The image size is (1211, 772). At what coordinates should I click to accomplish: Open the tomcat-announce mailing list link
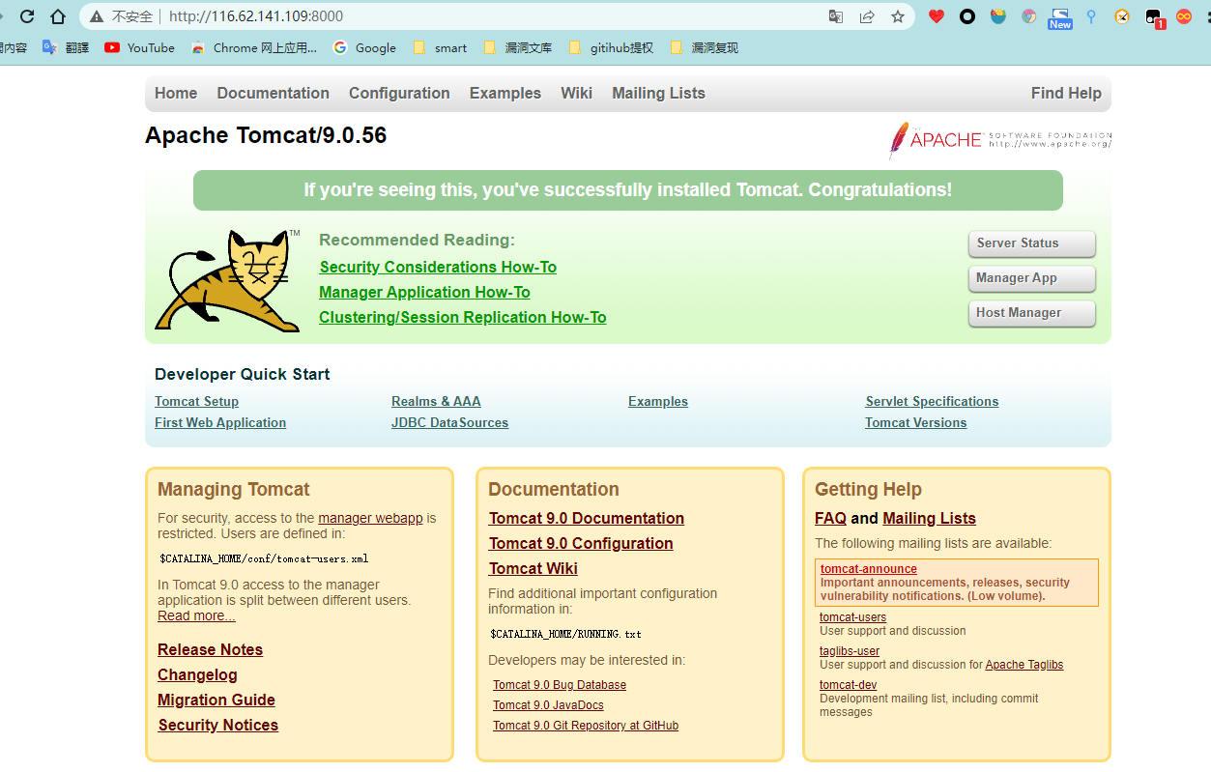pyautogui.click(x=869, y=569)
